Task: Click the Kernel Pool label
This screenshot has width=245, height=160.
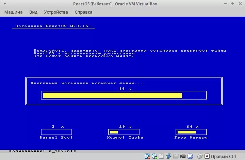Action: pos(56,137)
